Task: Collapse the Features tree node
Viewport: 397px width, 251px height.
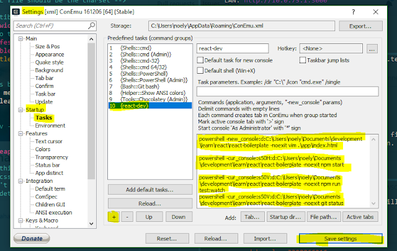Action: 20,134
